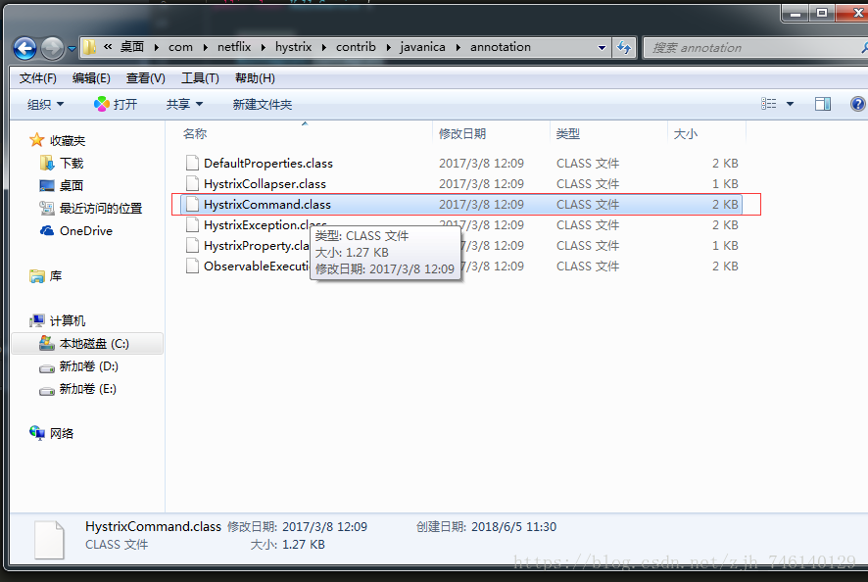Select Local Disk (C:) drive
Viewport: 868px width, 582px height.
point(93,344)
